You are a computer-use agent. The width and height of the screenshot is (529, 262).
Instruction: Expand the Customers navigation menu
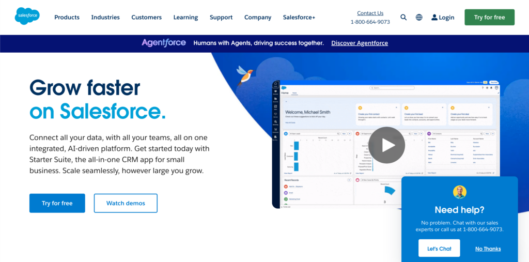click(146, 17)
